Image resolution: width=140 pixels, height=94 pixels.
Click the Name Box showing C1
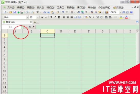pyautogui.click(x=12, y=27)
